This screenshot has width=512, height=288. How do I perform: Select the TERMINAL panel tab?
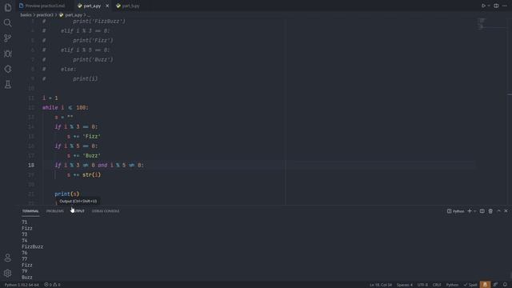(x=30, y=211)
